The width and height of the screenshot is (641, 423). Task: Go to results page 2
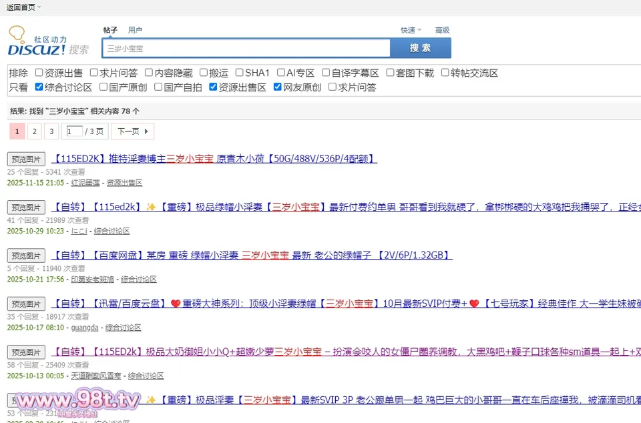[x=34, y=131]
